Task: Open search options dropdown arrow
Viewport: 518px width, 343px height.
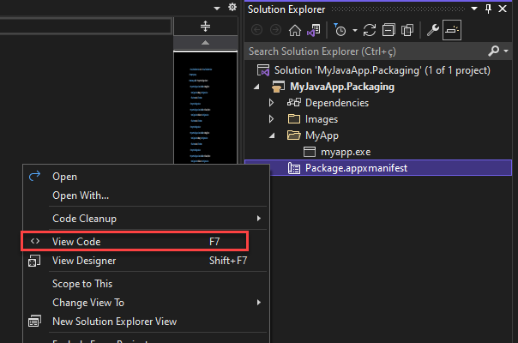Action: [506, 51]
